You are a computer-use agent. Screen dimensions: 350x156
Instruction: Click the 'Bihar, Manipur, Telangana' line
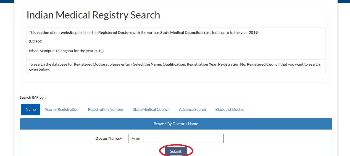(66, 51)
